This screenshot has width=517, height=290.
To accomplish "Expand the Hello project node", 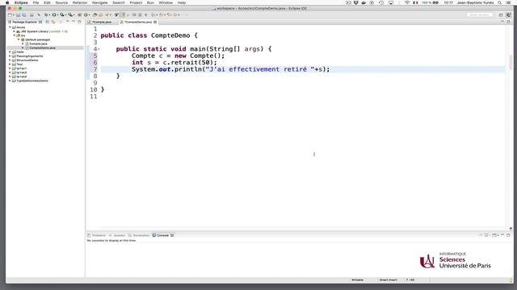I will click(10, 52).
